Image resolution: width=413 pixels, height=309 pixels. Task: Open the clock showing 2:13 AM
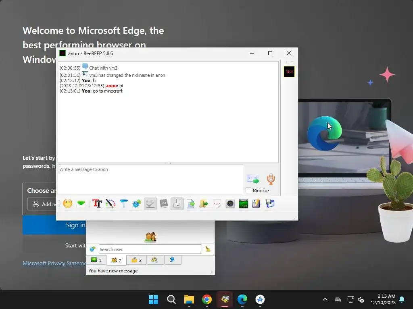(x=383, y=299)
